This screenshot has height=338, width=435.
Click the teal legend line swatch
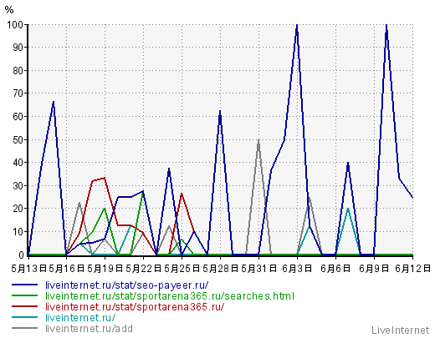pyautogui.click(x=24, y=317)
